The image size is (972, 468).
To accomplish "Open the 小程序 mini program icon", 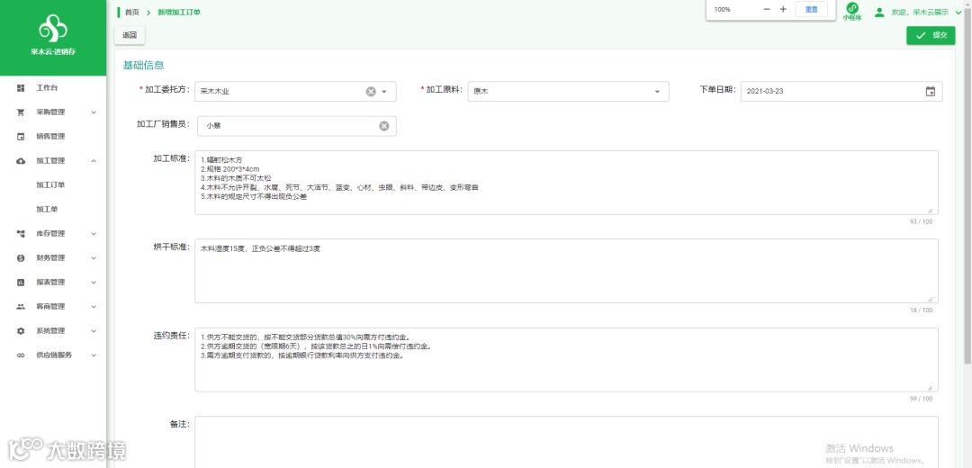I will click(852, 11).
